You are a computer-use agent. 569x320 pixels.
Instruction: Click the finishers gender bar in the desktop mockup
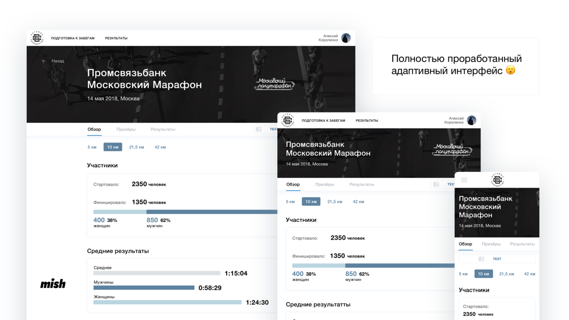[x=185, y=212]
